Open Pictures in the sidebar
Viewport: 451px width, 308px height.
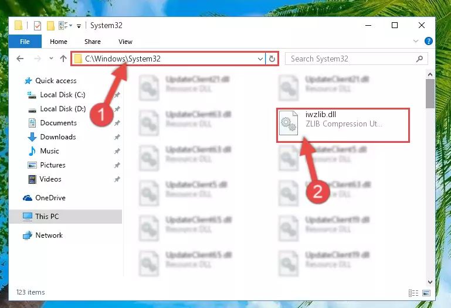53,165
